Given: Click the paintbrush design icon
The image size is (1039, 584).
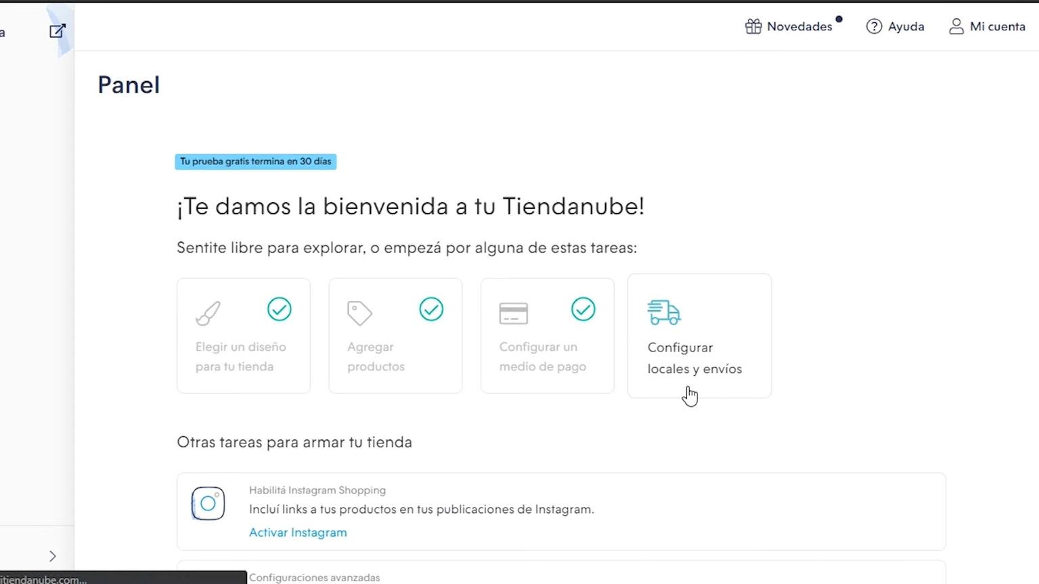Looking at the screenshot, I should click(208, 313).
